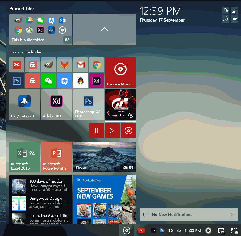
Task: Open action center showing 56
Action: click(x=234, y=230)
